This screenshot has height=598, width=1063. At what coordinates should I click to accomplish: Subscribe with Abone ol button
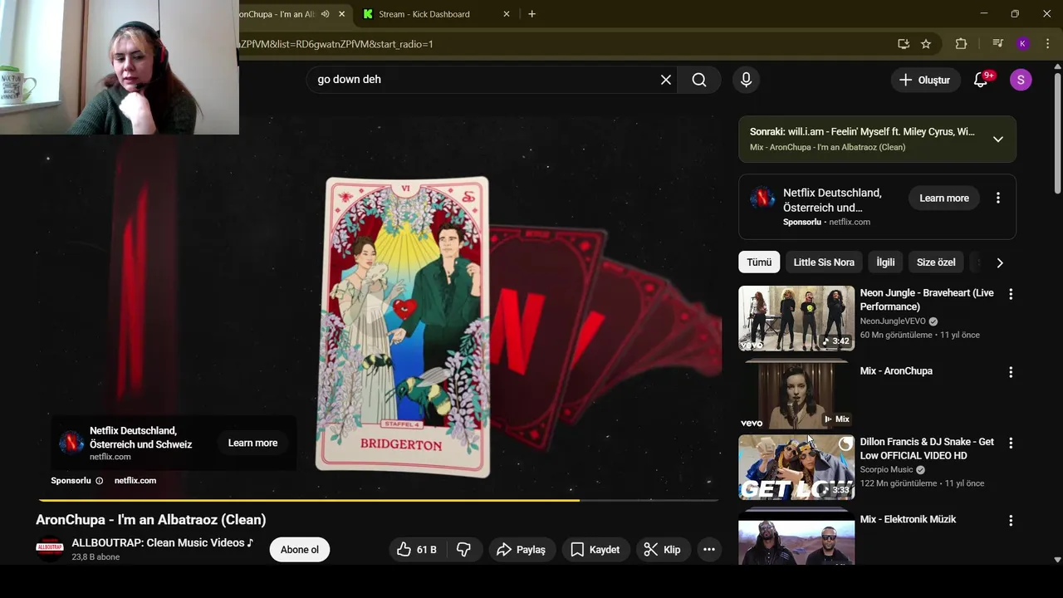[x=300, y=550]
